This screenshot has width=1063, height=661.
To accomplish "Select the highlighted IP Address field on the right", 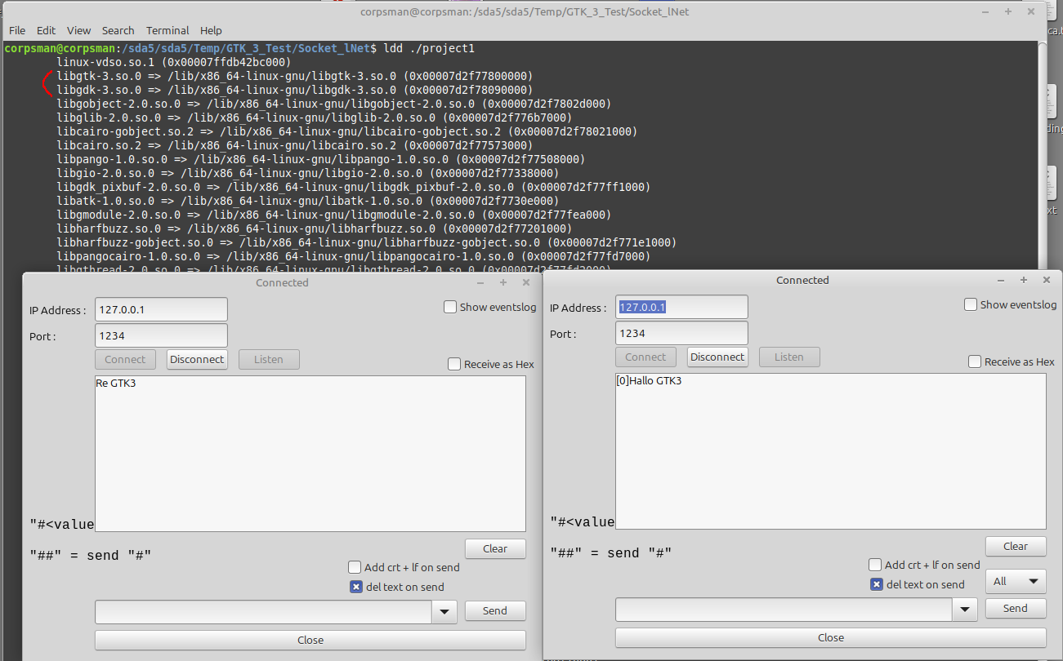I will [681, 307].
